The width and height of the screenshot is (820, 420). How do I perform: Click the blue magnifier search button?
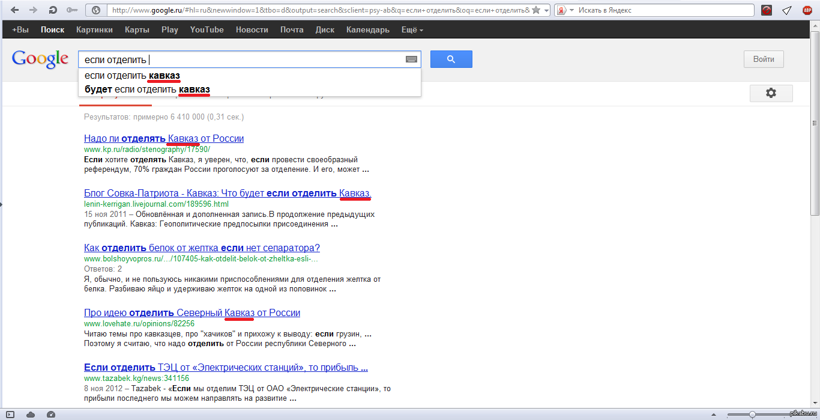click(451, 59)
